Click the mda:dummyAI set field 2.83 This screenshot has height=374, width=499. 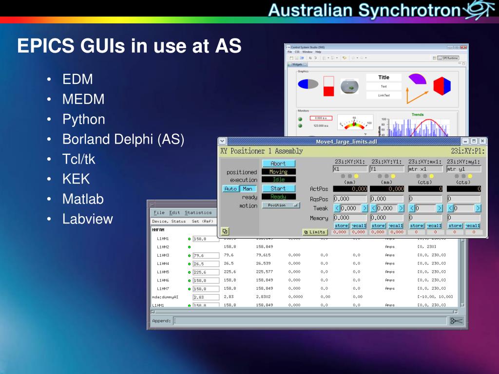(206, 297)
